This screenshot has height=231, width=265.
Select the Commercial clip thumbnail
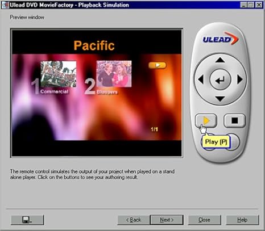tap(59, 74)
